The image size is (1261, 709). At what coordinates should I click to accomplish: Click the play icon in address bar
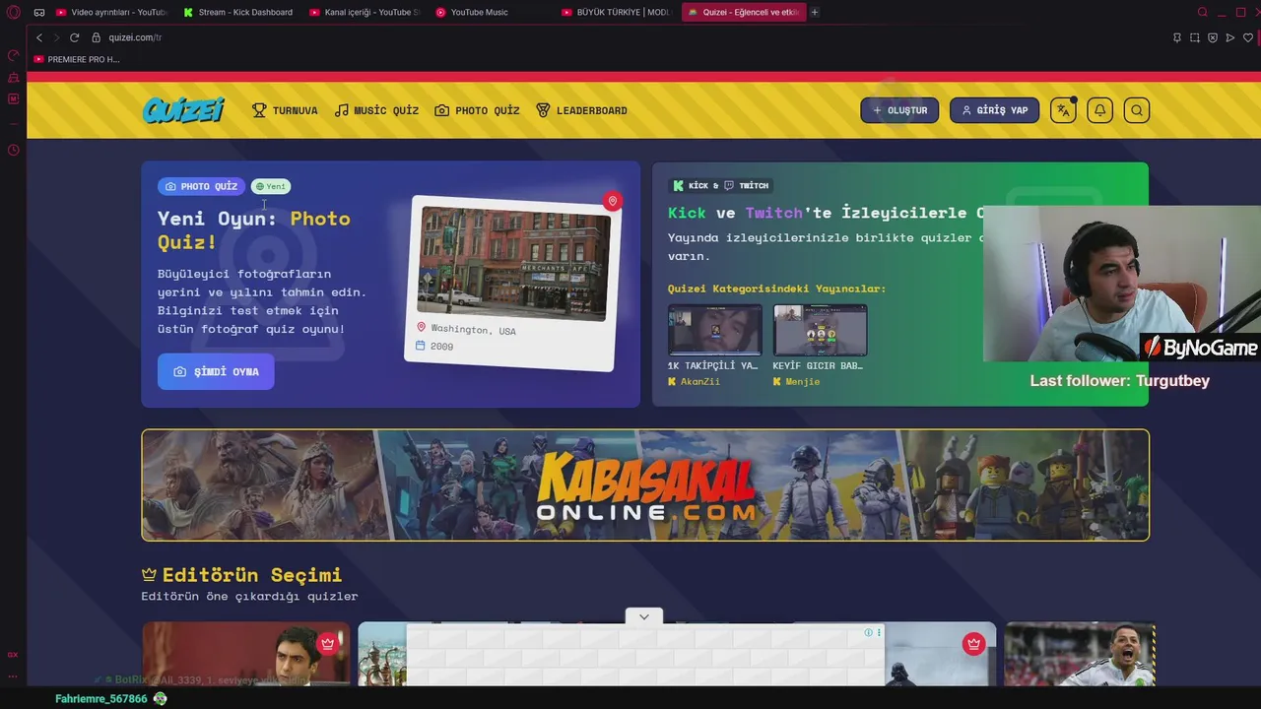click(1230, 37)
